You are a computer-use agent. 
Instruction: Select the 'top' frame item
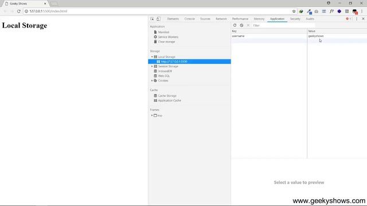160,116
